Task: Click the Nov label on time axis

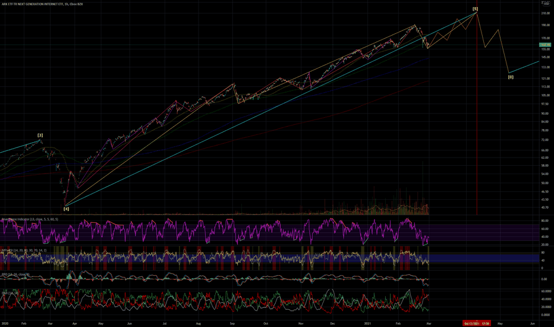Action: 301,323
